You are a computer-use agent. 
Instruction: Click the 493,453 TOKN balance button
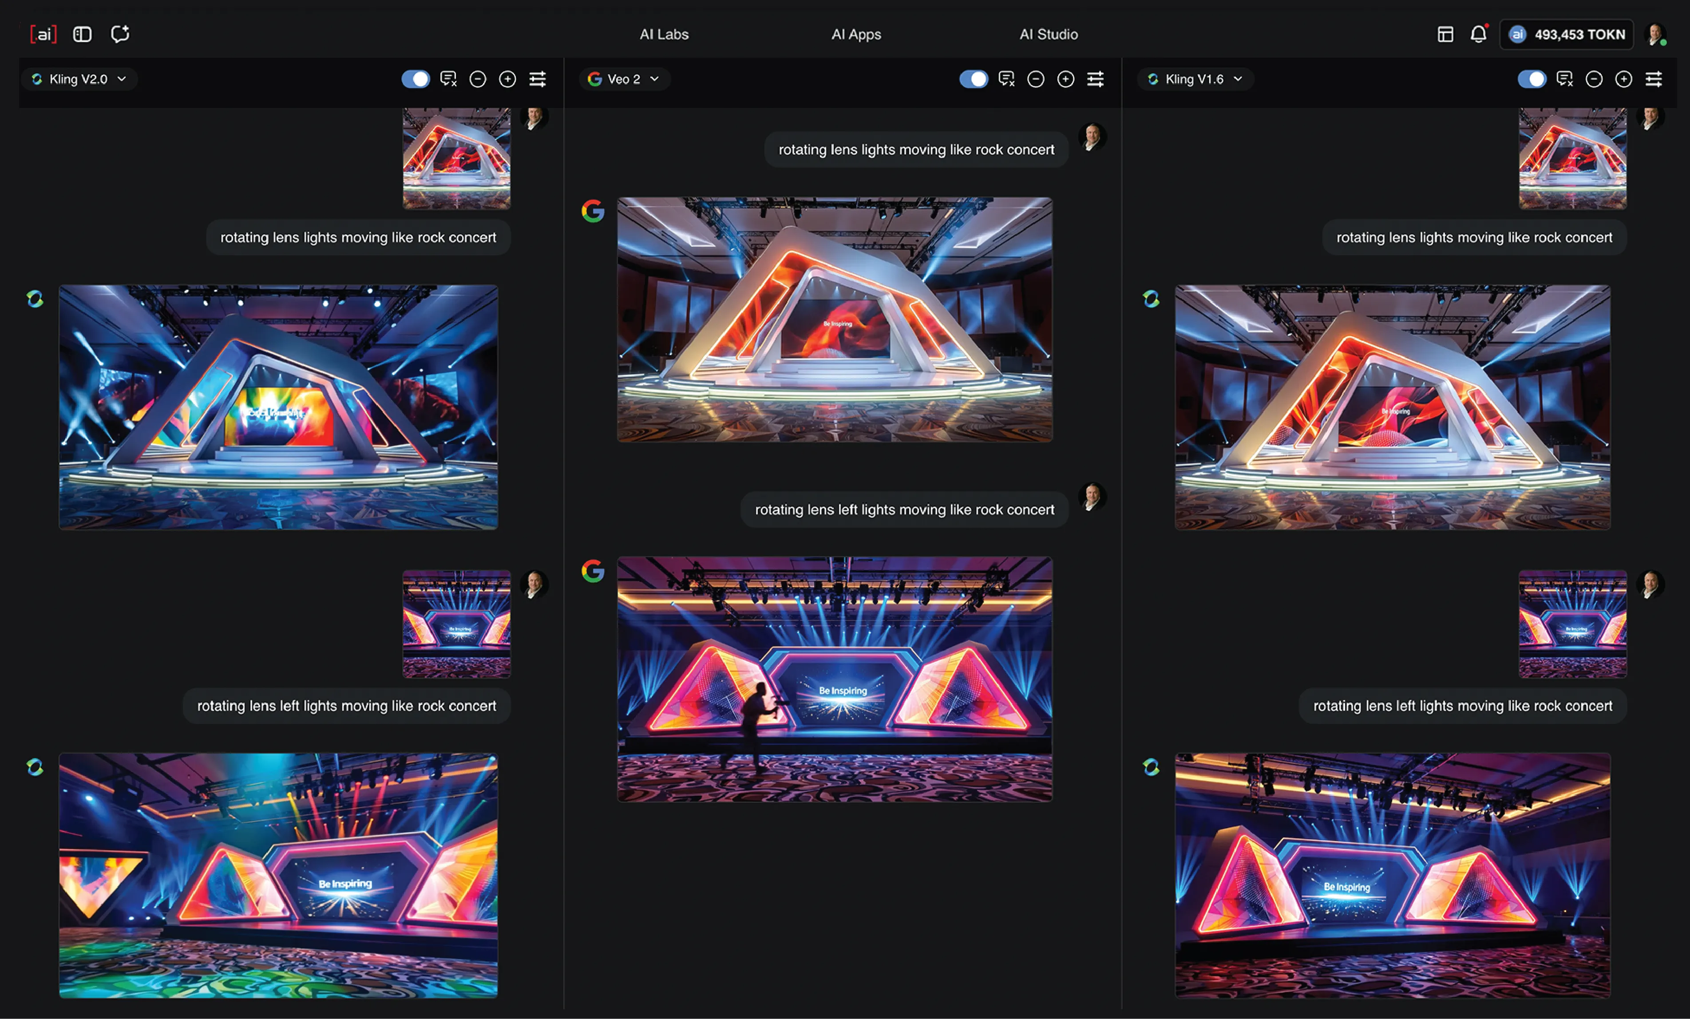pos(1567,34)
